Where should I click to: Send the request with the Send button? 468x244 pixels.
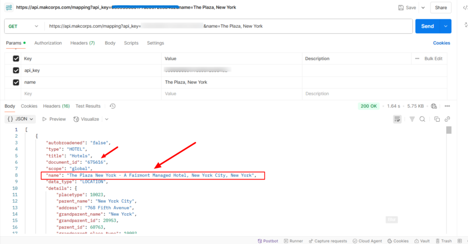pos(427,26)
